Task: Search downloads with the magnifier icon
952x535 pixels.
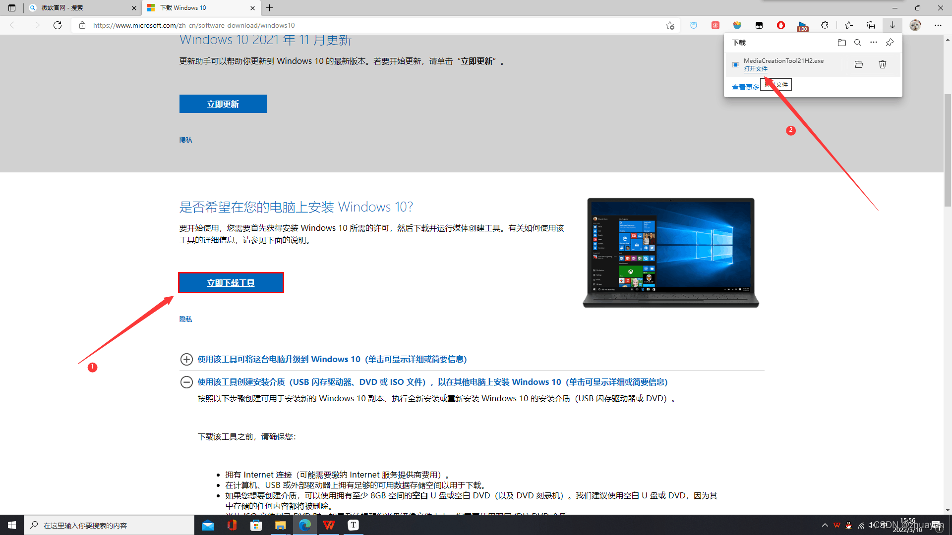Action: 858,43
